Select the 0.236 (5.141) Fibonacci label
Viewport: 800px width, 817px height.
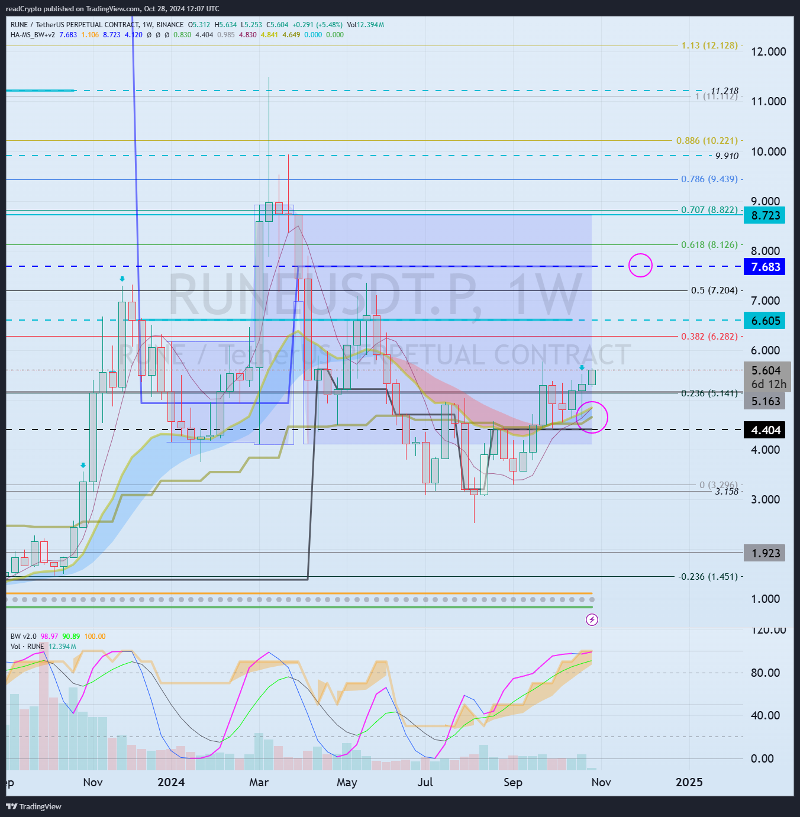[x=709, y=393]
